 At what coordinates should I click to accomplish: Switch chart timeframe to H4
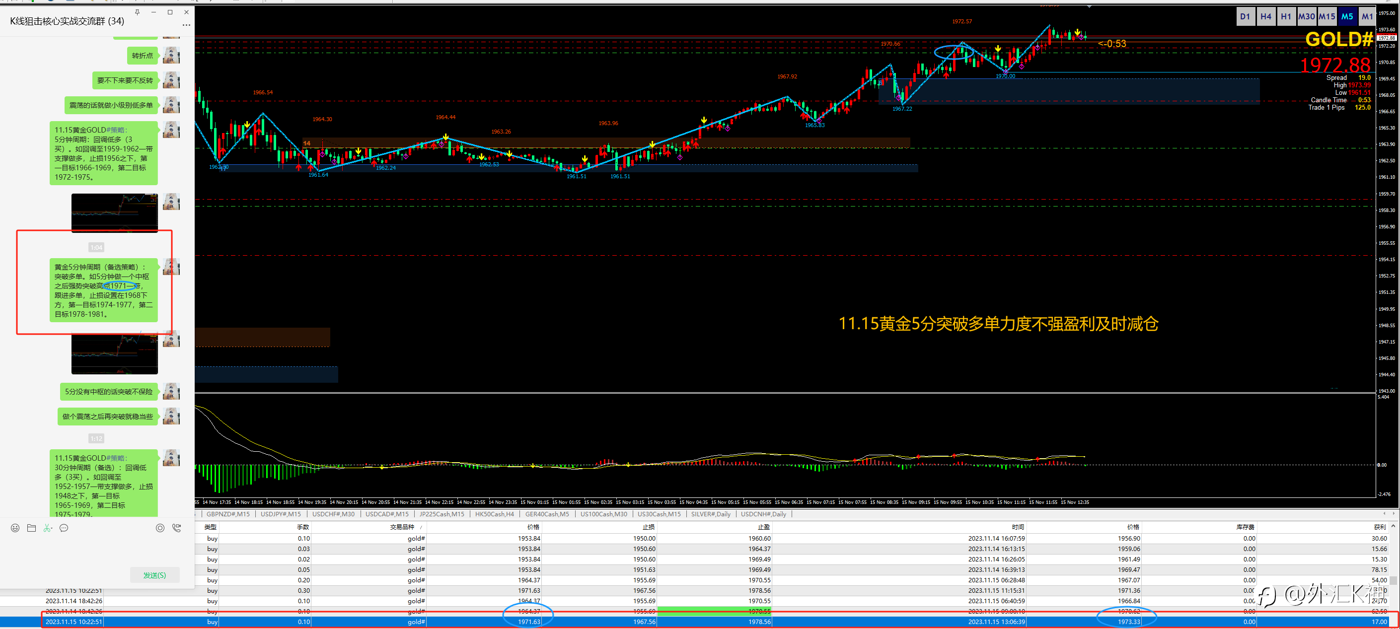point(1266,16)
